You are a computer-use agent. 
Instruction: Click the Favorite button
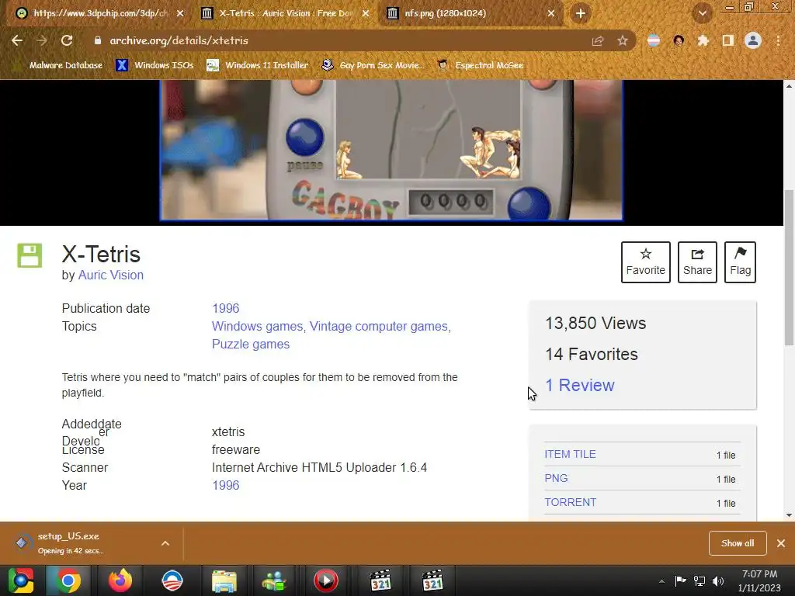(x=645, y=262)
